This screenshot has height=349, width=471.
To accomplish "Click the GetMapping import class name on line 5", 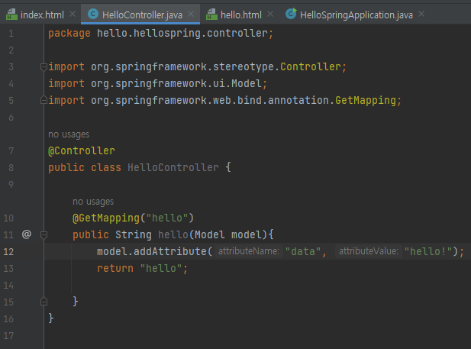I will pyautogui.click(x=366, y=100).
